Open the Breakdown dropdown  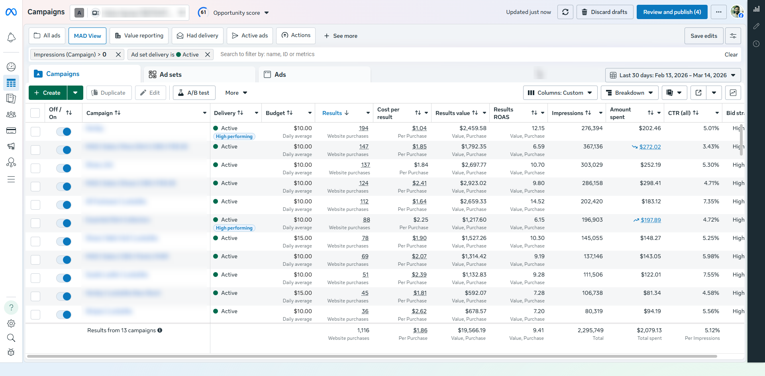[630, 93]
